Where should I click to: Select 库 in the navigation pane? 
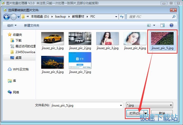click(x=12, y=81)
